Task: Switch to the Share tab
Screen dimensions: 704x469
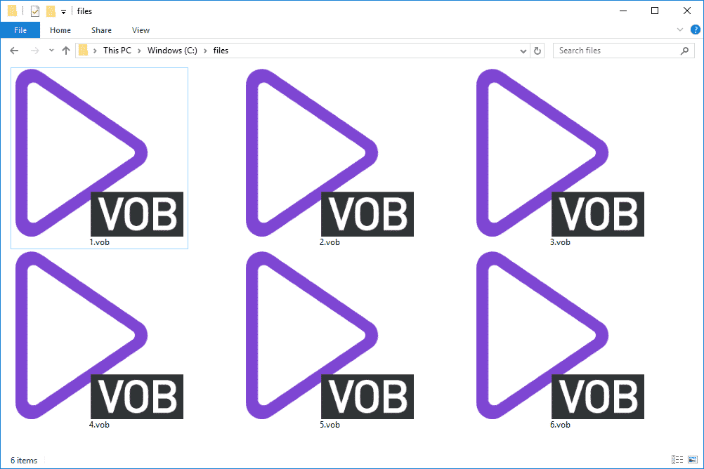Action: [101, 30]
